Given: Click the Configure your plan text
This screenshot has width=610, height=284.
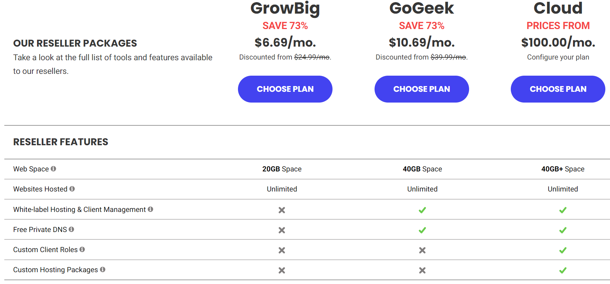Looking at the screenshot, I should point(558,57).
